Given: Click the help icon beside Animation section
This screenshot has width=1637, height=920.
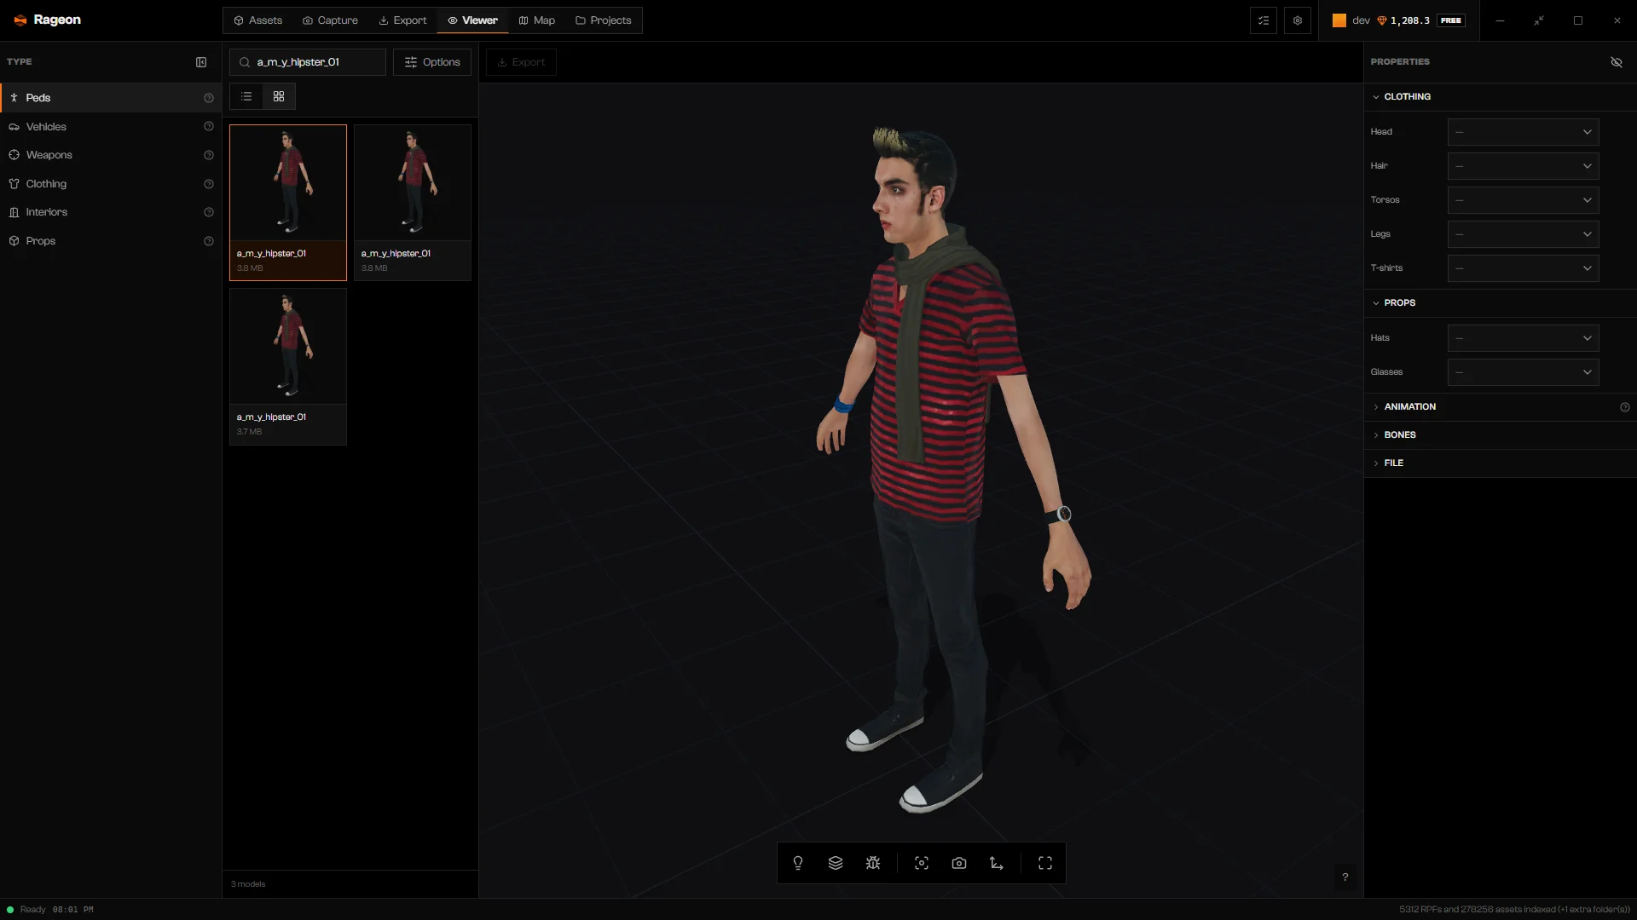Looking at the screenshot, I should tap(1625, 407).
